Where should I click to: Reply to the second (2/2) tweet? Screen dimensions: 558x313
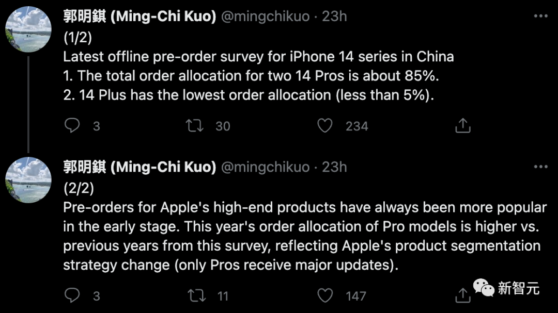(x=72, y=295)
